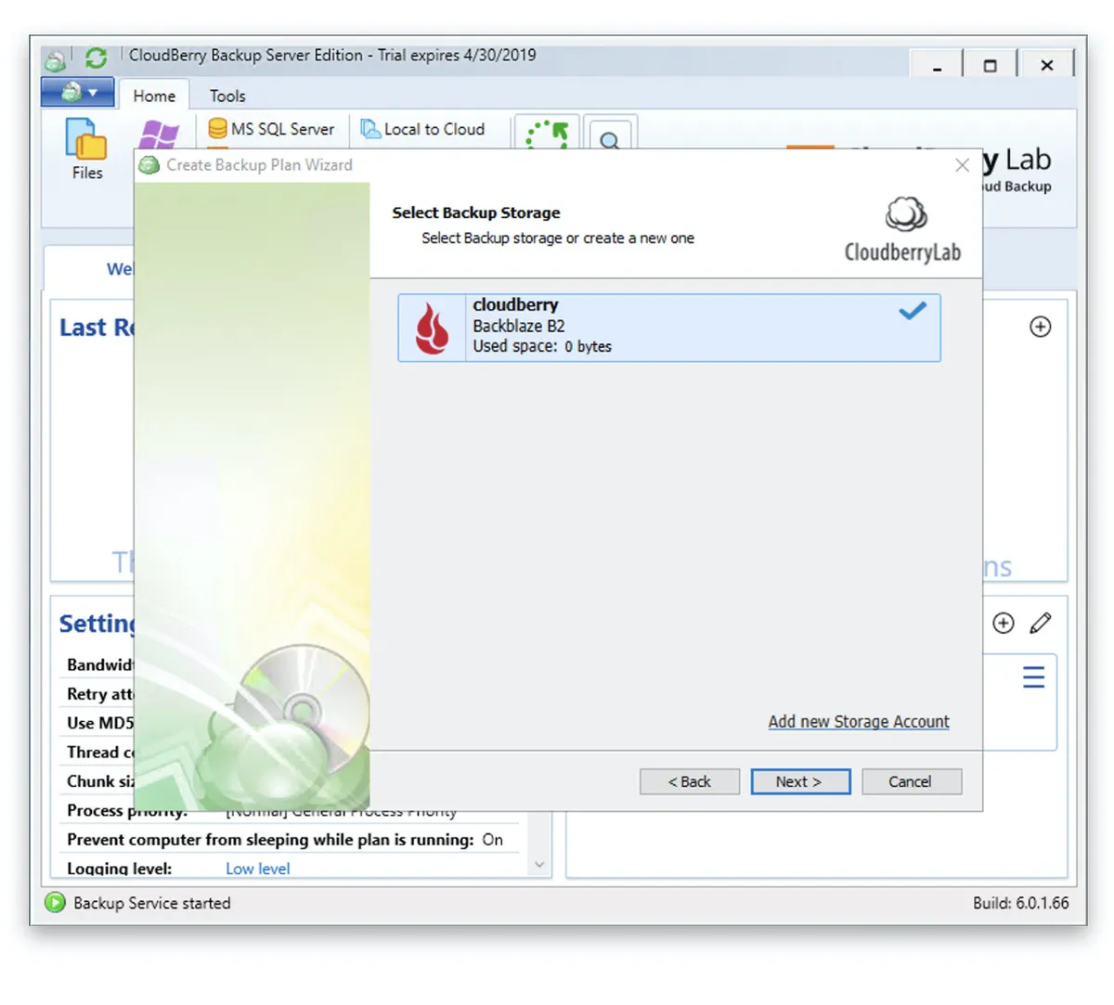Click the plus icon beside the pencil
The height and width of the screenshot is (1005, 1114).
tap(1004, 623)
